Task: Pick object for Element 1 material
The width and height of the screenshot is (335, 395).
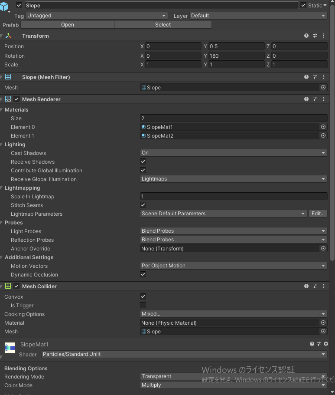Action: (323, 135)
